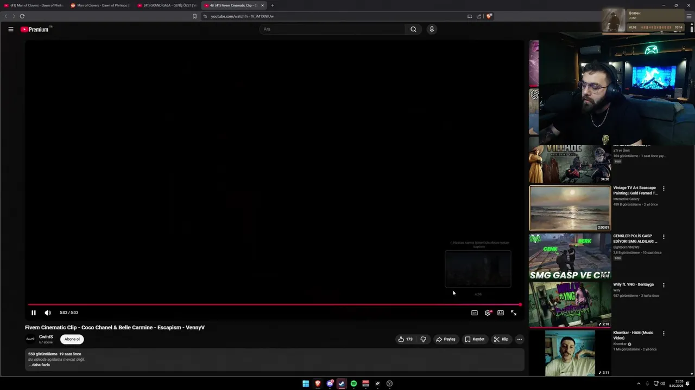Image resolution: width=695 pixels, height=390 pixels.
Task: Open Willy ft. YNG - Bentayga title
Action: [x=634, y=284]
